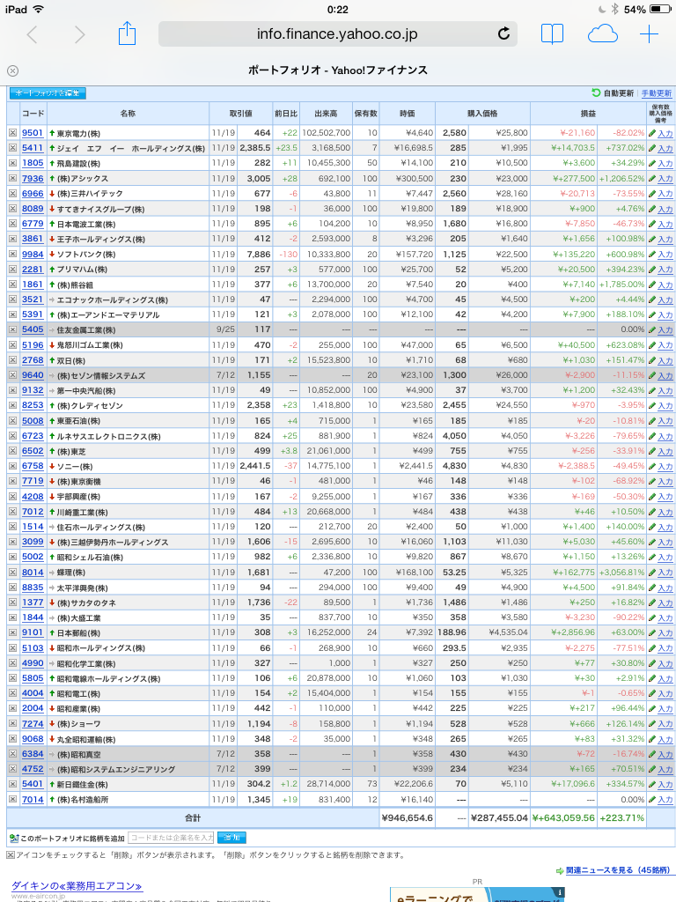Open stock code 5405 link
The width and height of the screenshot is (676, 902).
pyautogui.click(x=33, y=329)
